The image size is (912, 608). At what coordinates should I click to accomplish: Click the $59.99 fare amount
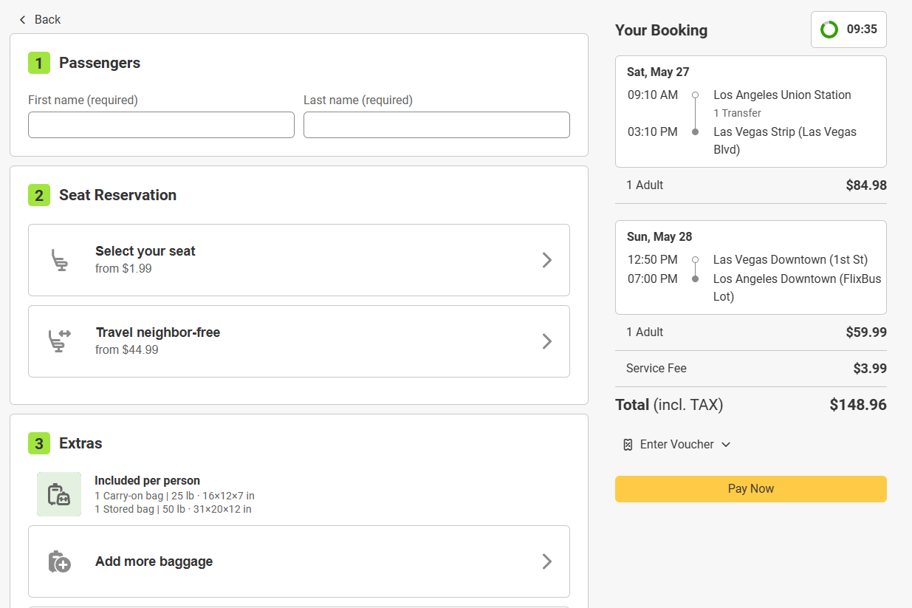[x=866, y=332]
